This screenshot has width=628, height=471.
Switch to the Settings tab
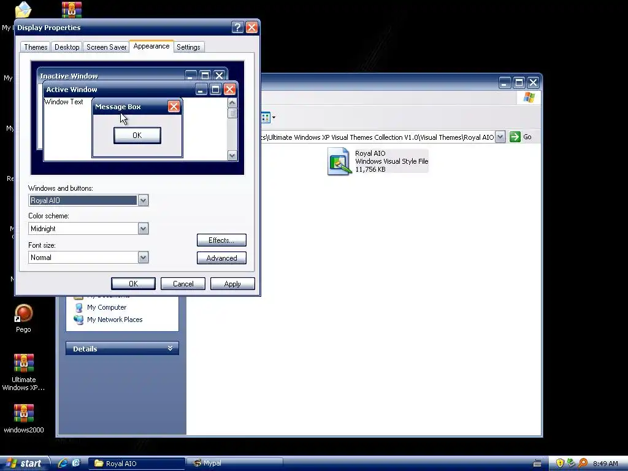[188, 47]
